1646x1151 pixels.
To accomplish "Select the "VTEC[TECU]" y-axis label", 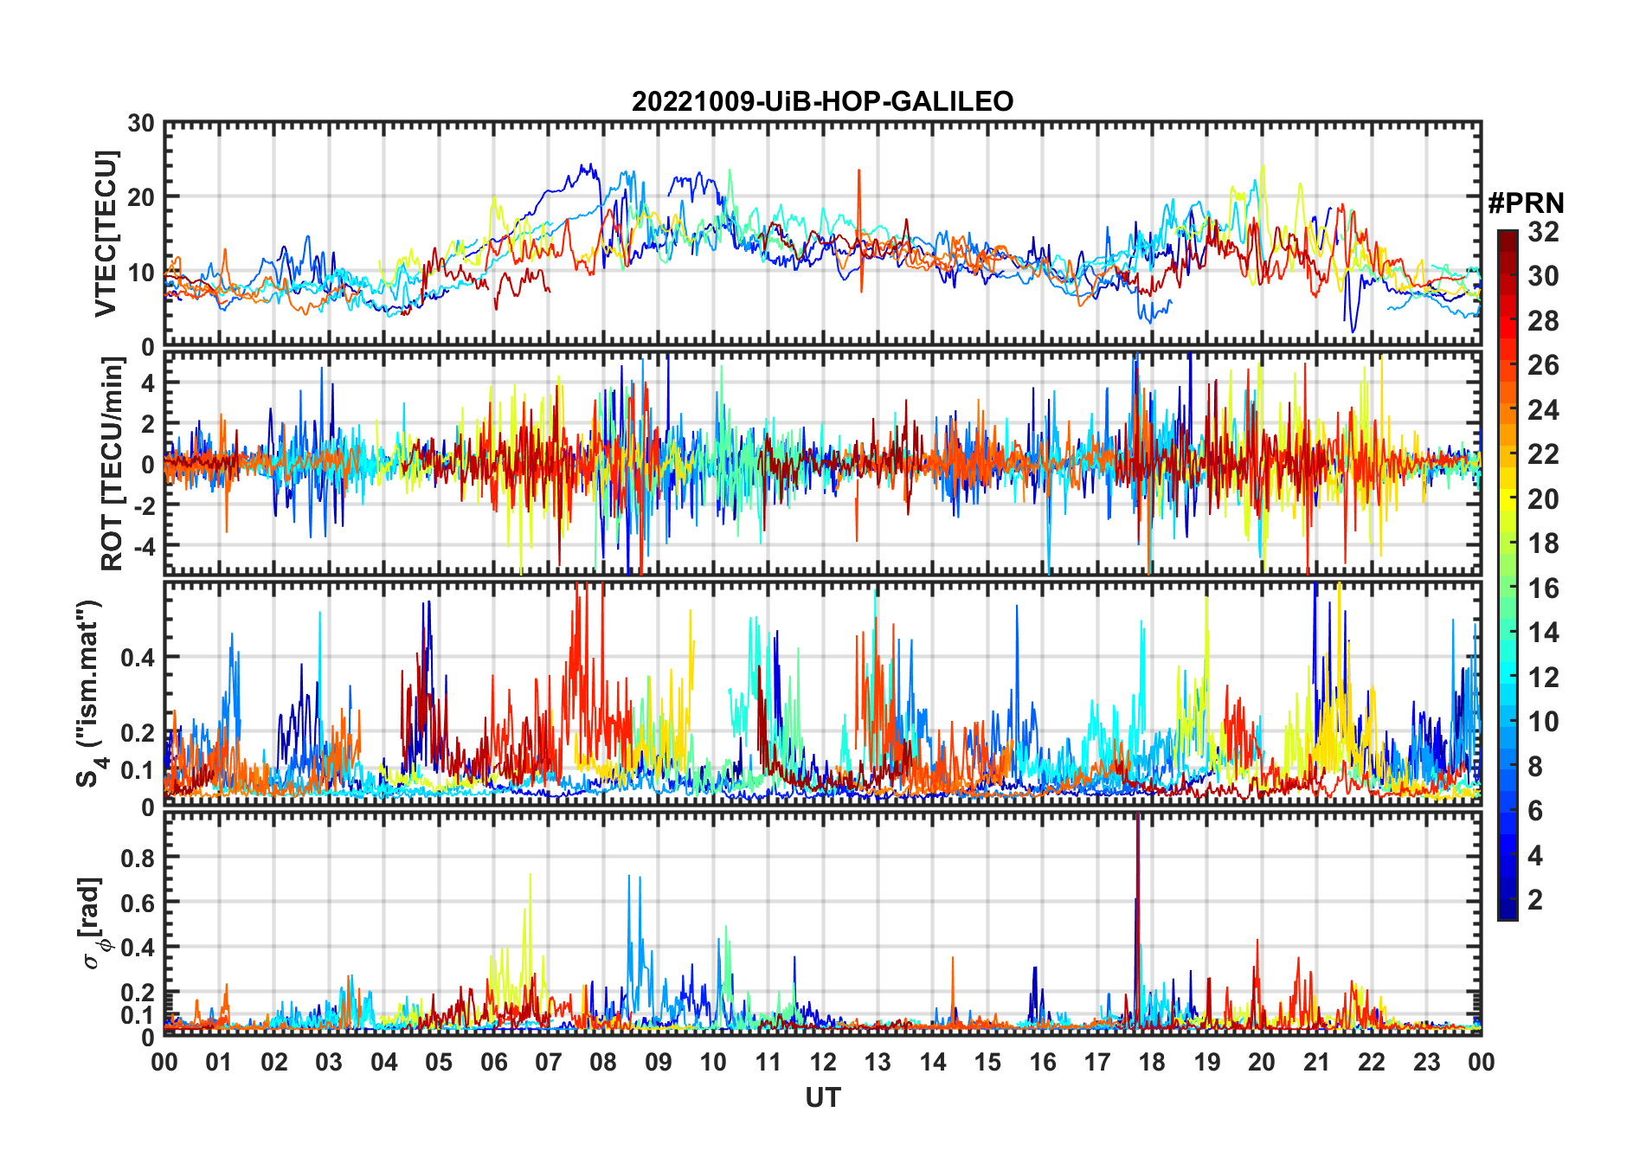I will coord(106,234).
